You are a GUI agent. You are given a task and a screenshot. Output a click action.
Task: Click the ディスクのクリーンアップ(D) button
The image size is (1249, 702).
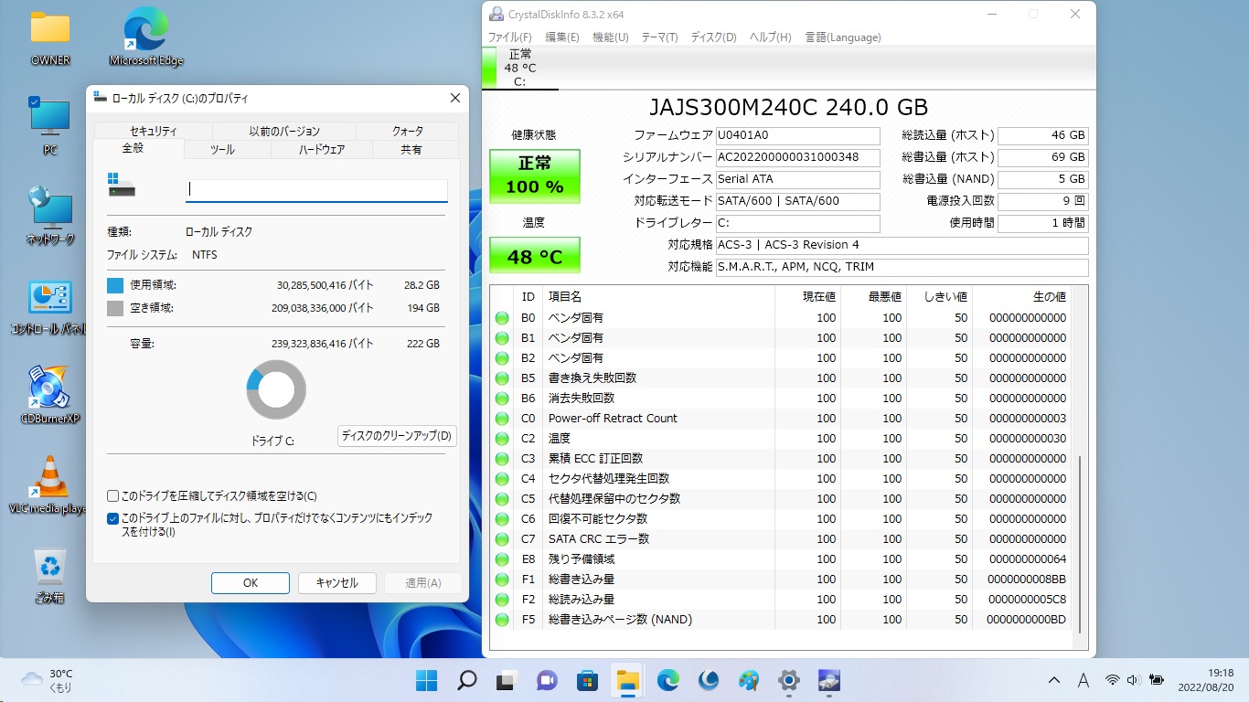coord(397,436)
